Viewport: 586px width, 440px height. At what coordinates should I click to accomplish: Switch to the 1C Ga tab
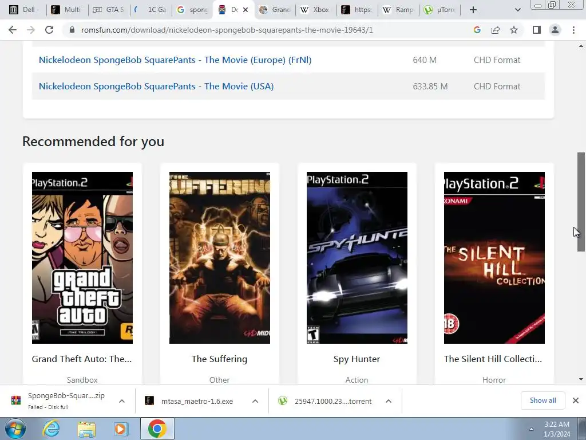click(x=151, y=10)
